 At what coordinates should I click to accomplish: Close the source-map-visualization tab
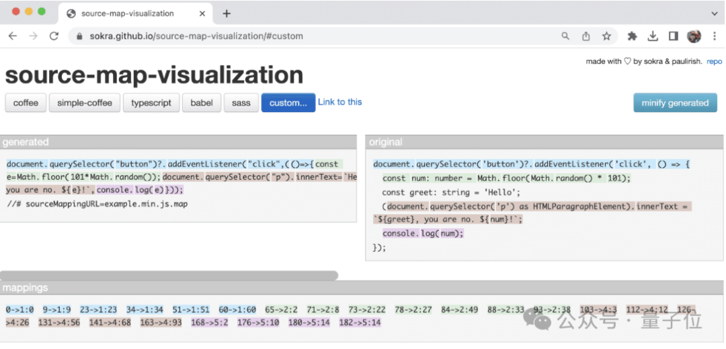[202, 13]
